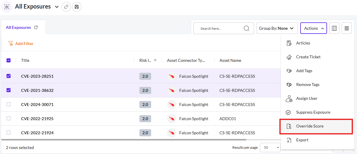
Task: Click the Add Filter link
Action: [24, 44]
